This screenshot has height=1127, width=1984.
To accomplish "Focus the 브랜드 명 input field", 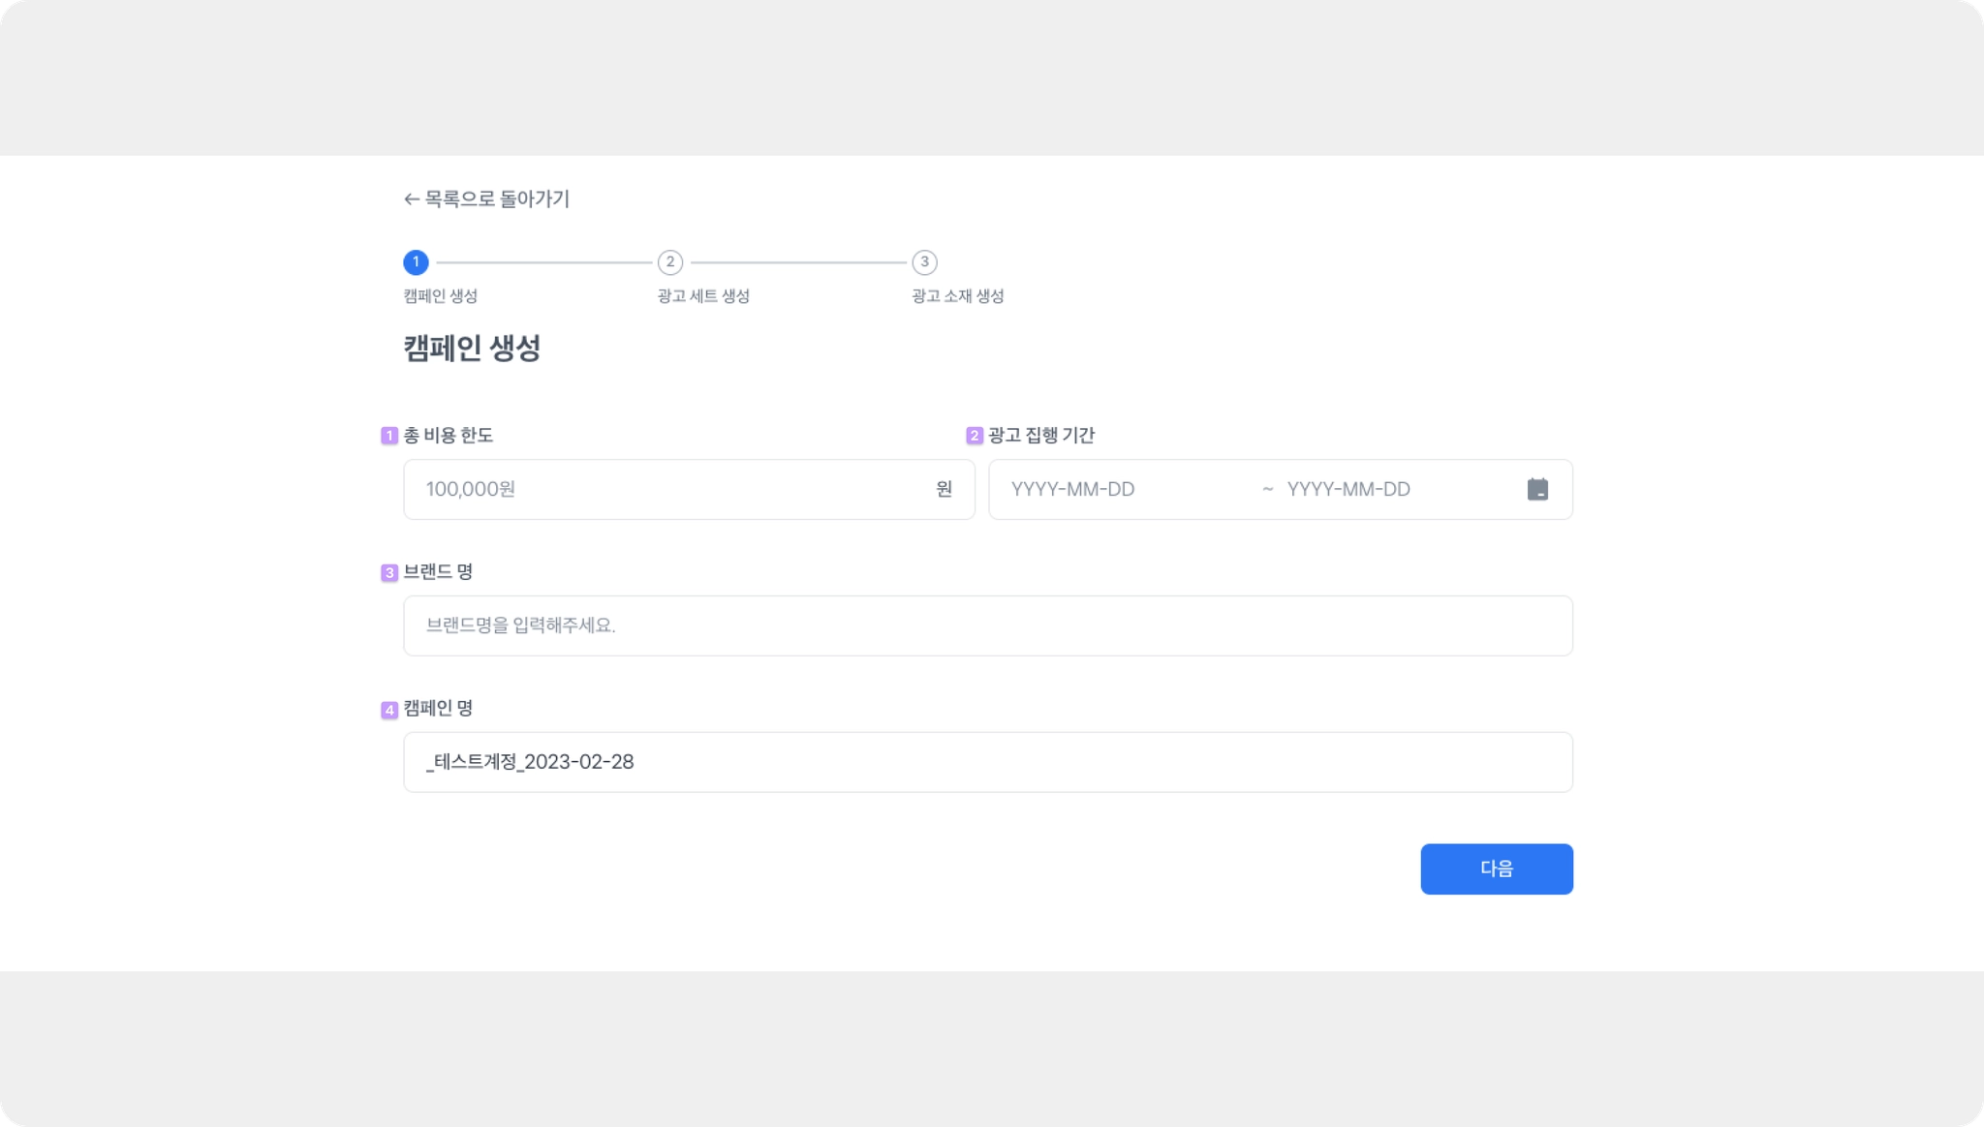I will (987, 625).
